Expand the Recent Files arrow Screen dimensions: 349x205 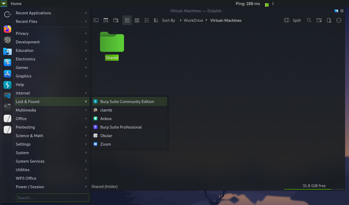coord(86,21)
